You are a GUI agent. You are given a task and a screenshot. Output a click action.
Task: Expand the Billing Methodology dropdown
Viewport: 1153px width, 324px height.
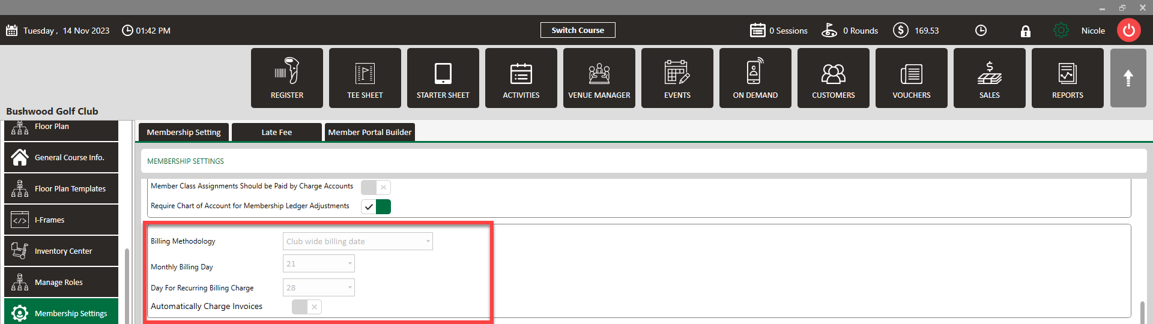pos(358,242)
